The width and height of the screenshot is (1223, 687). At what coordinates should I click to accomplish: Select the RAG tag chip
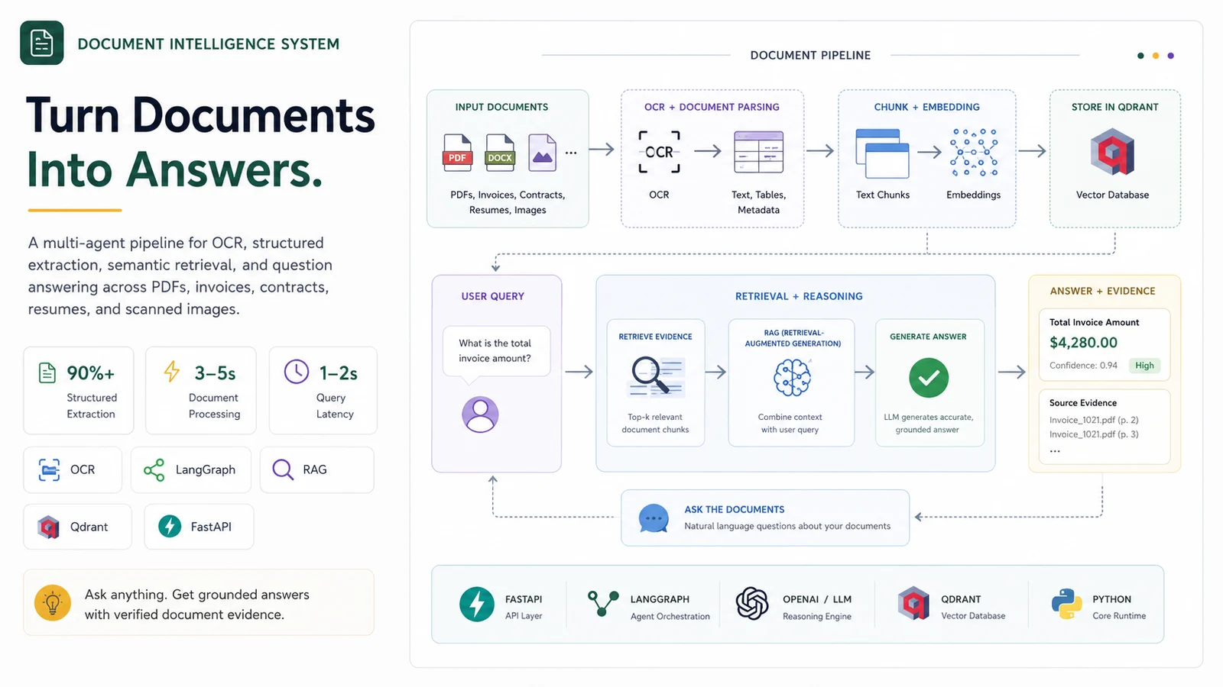[317, 469]
